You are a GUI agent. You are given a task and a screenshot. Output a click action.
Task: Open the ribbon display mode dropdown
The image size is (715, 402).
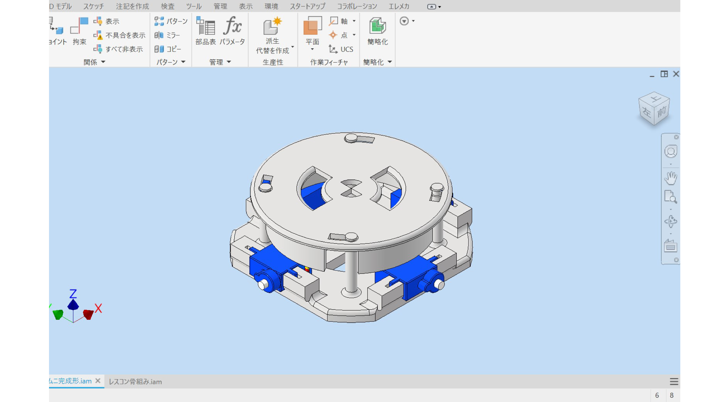(434, 6)
